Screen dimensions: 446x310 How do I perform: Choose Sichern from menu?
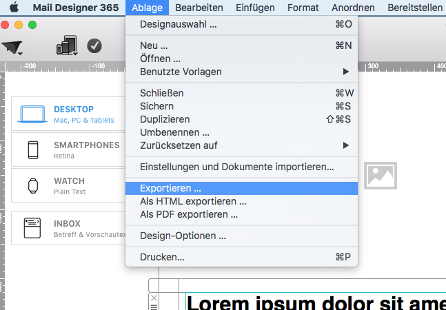click(241, 106)
